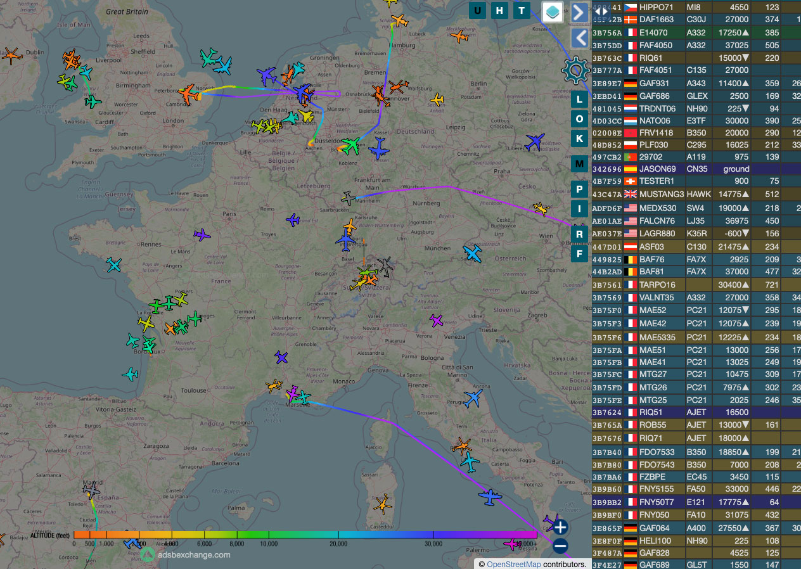Select the MUSTANG3 aircraft row
This screenshot has width=801, height=569.
click(696, 194)
